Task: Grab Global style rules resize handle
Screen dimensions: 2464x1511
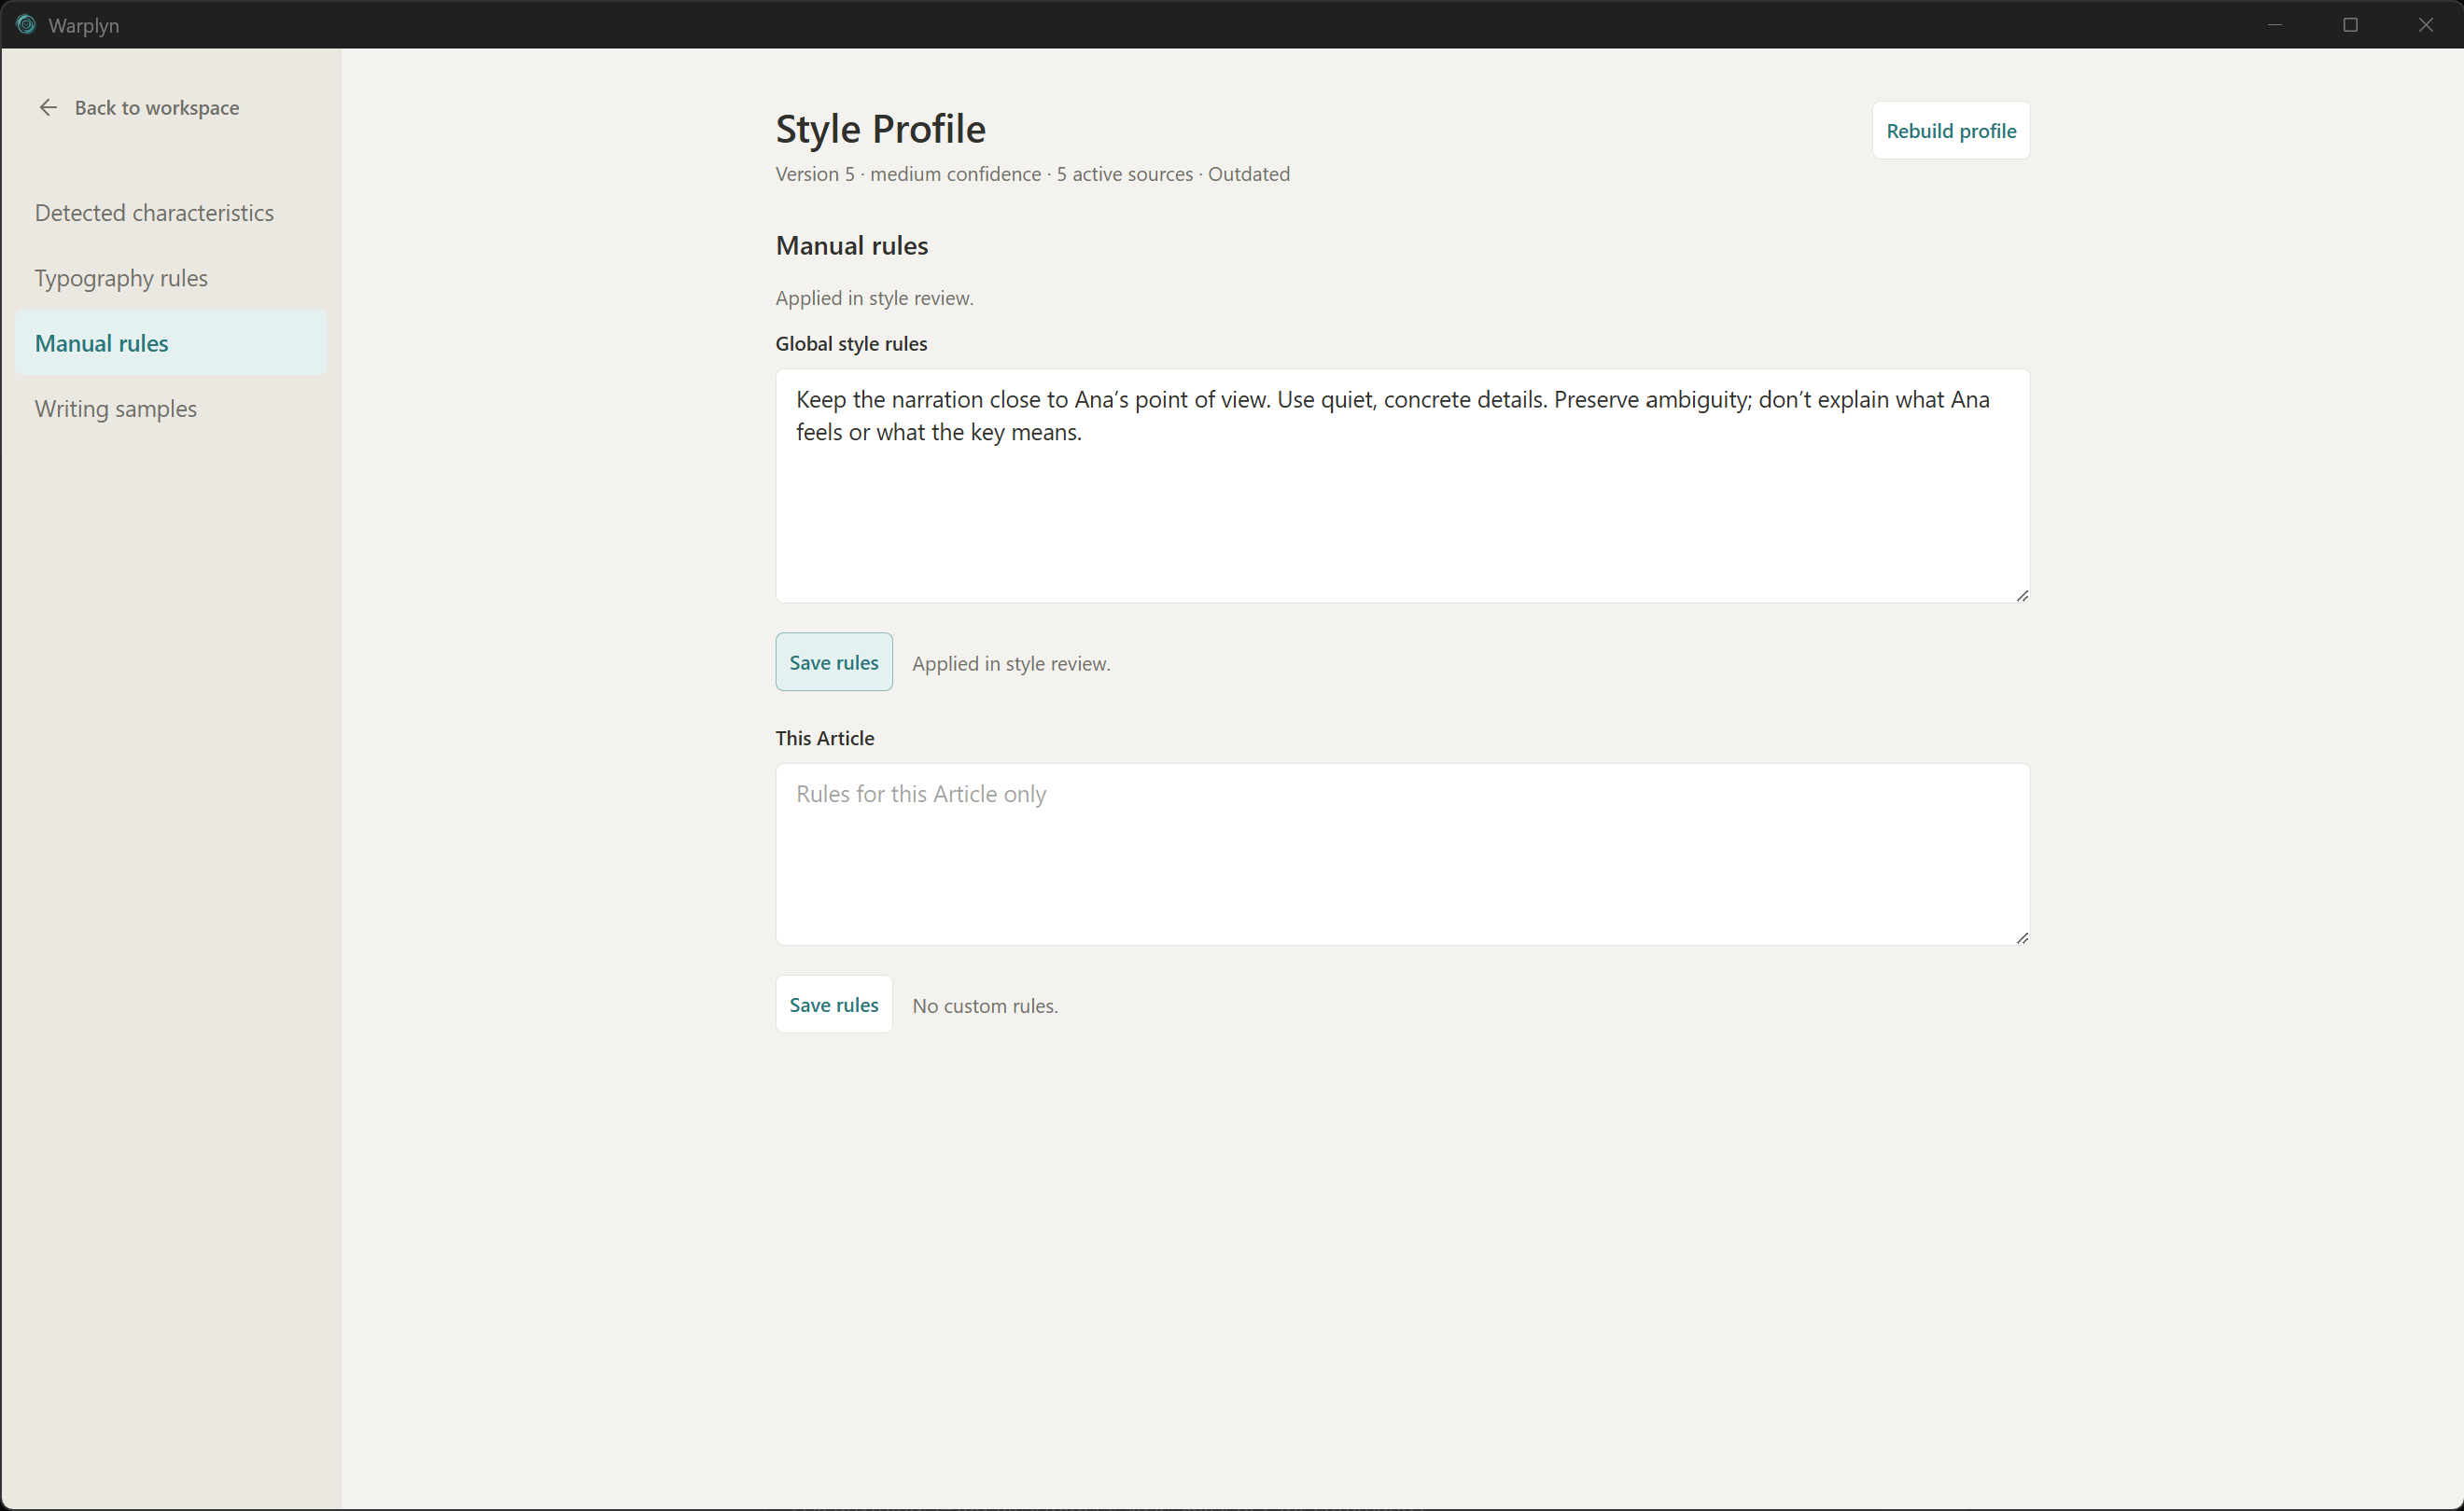Action: coord(2022,596)
